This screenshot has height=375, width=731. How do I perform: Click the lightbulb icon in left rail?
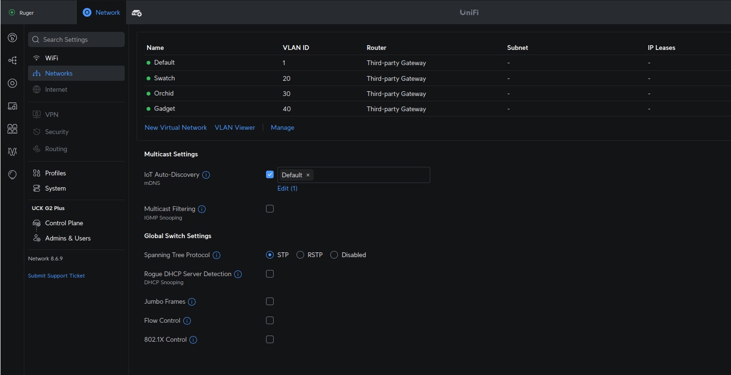pos(12,175)
